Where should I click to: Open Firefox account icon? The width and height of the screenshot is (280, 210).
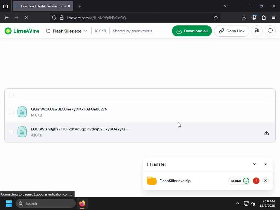click(254, 17)
